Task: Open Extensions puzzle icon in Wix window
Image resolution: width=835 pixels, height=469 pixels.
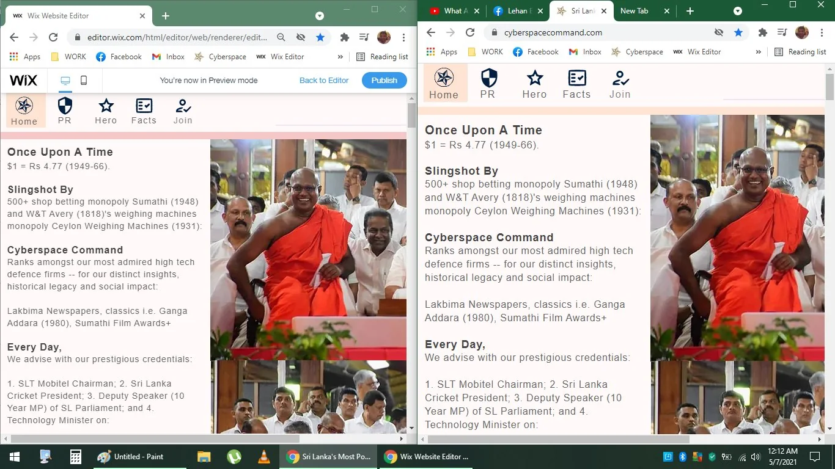Action: pyautogui.click(x=345, y=37)
